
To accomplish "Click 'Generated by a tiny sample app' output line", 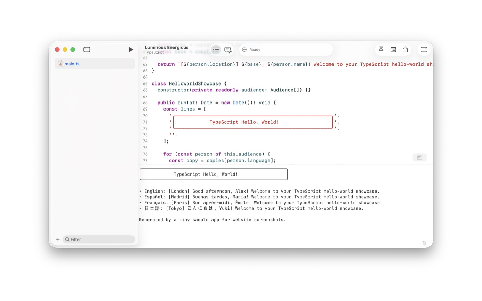I will coord(212,220).
